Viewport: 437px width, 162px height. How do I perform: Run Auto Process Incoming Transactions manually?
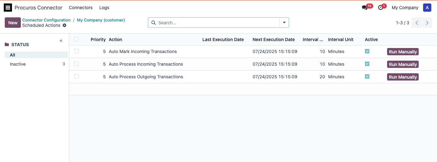point(403,64)
